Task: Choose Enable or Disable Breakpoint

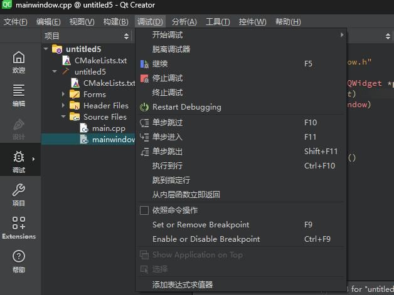Action: pos(241,239)
